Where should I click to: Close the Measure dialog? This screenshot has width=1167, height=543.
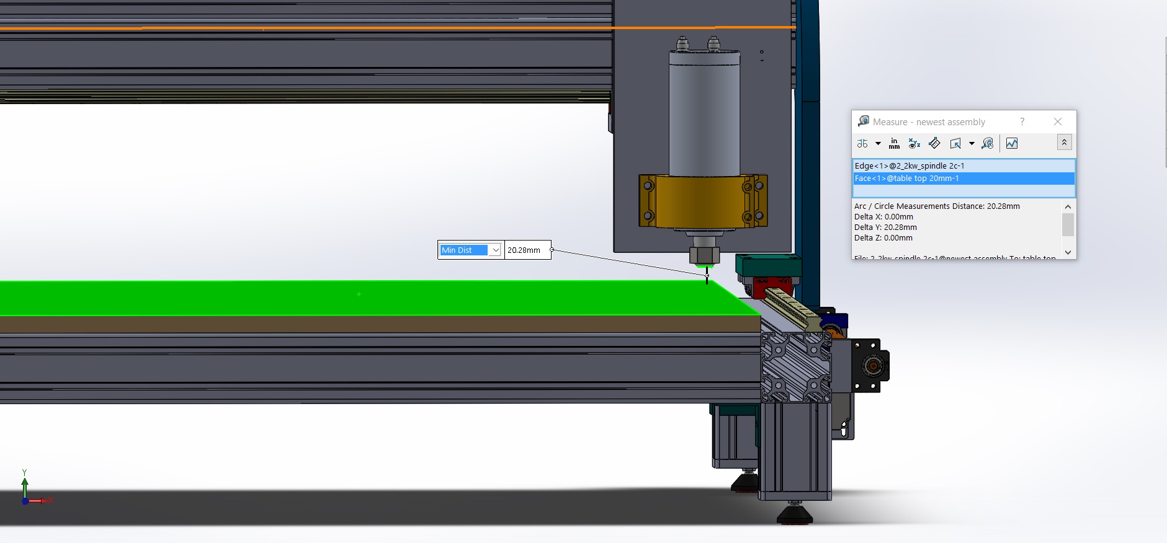point(1058,121)
